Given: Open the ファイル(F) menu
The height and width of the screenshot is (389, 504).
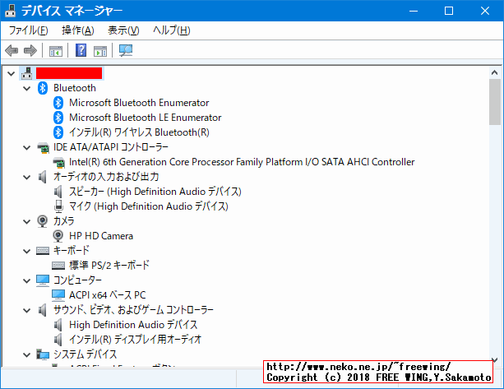Looking at the screenshot, I should [28, 30].
